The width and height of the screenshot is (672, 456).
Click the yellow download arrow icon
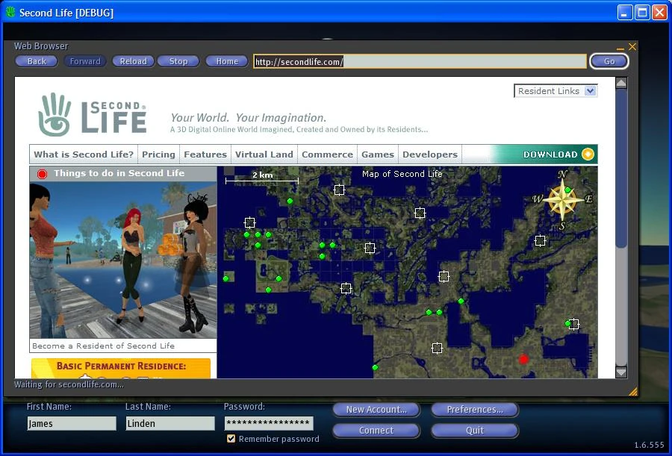(x=588, y=154)
